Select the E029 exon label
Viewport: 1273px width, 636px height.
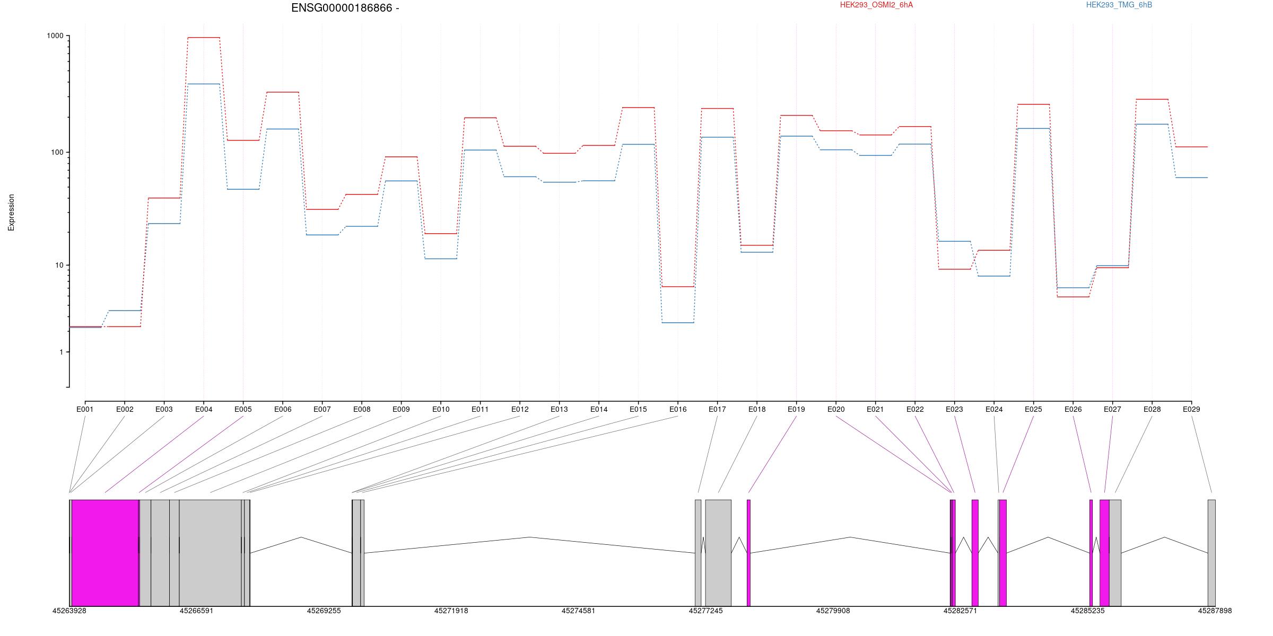(x=1191, y=409)
